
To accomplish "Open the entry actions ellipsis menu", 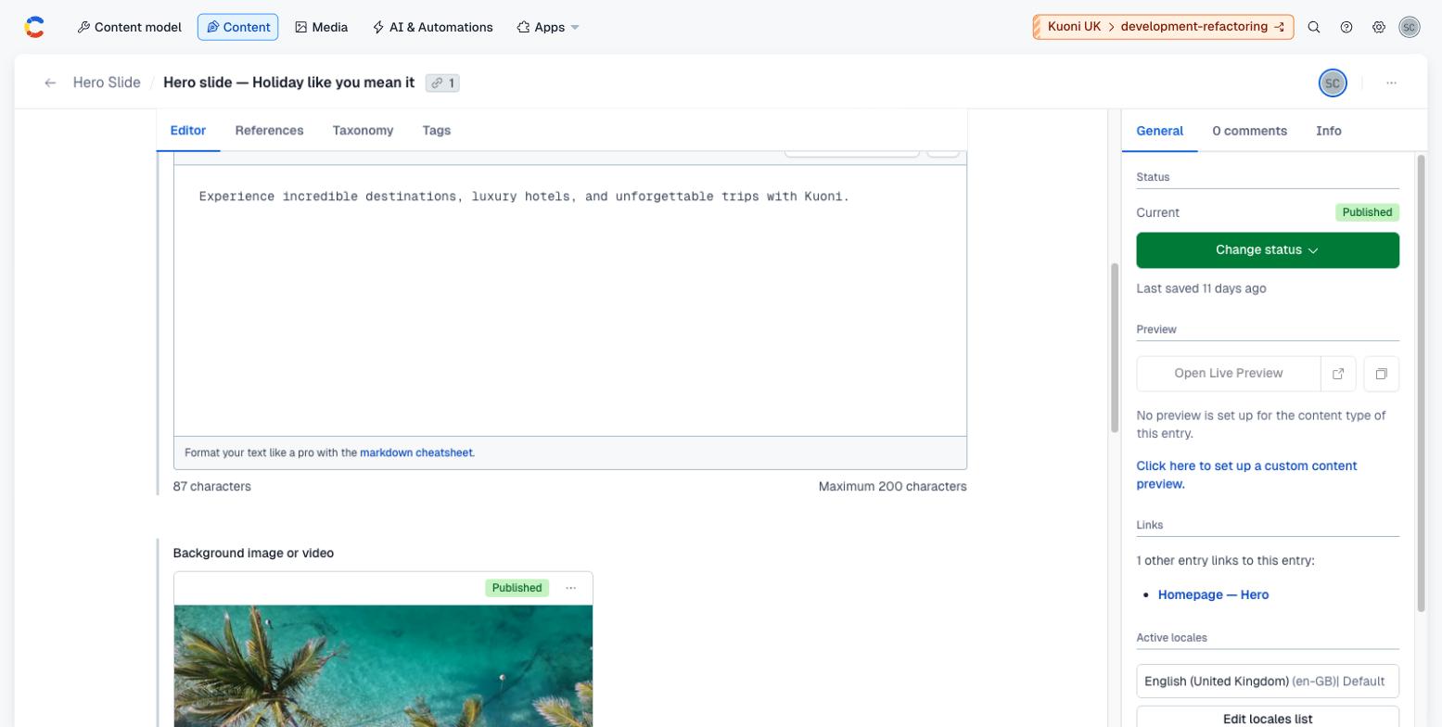I will click(1391, 83).
